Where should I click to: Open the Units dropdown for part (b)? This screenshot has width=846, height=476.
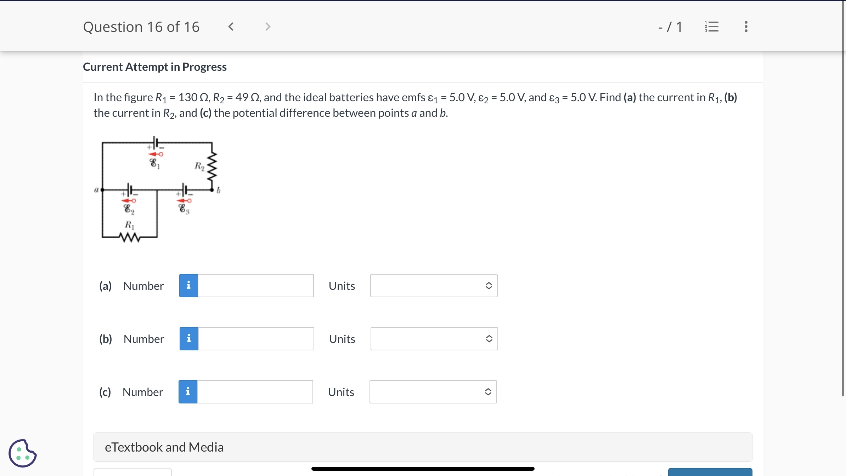[434, 339]
